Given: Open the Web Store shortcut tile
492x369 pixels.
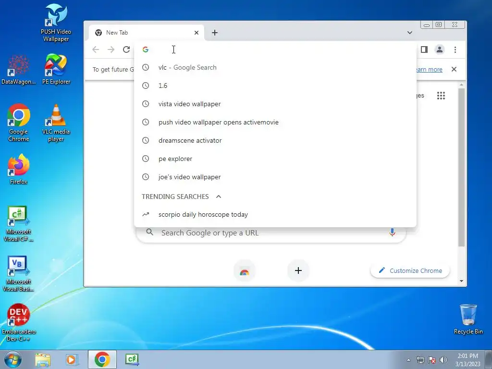Looking at the screenshot, I should (x=245, y=271).
